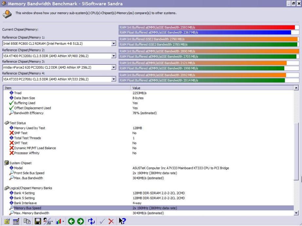The width and height of the screenshot is (302, 226).
Task: Click red X icon beside SMP Test
Action: (x=11, y=133)
